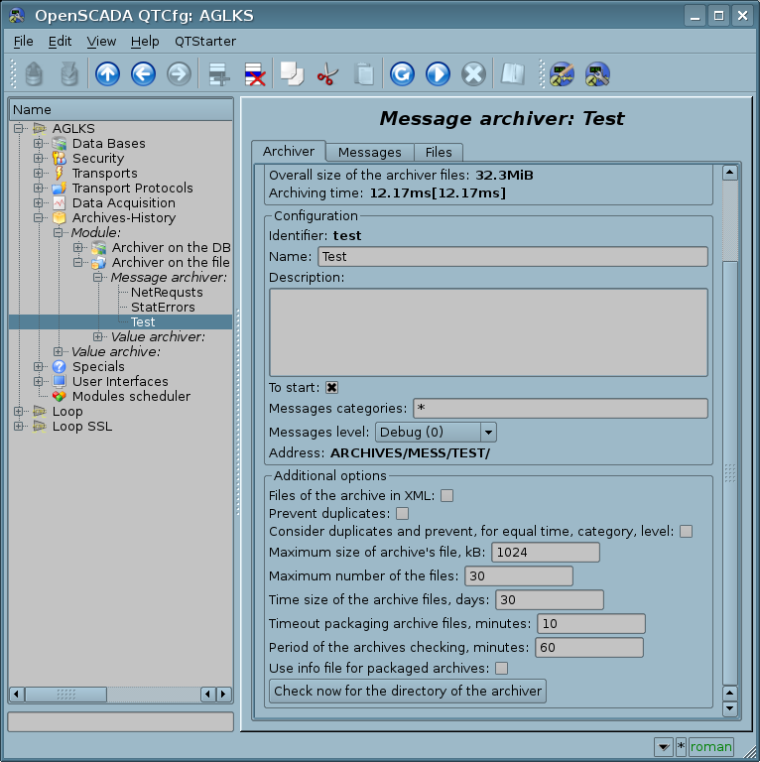Screen dimensions: 760x762
Task: Switch to the Messages tab
Action: (x=369, y=152)
